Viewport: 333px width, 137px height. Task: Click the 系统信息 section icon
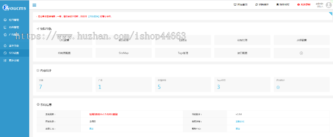point(38,104)
